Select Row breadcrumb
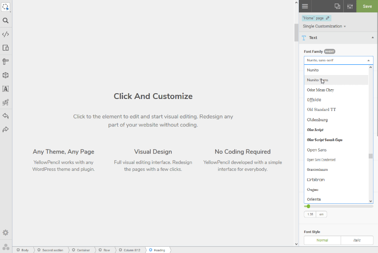Screen dimensions: 378x253 coord(105,250)
